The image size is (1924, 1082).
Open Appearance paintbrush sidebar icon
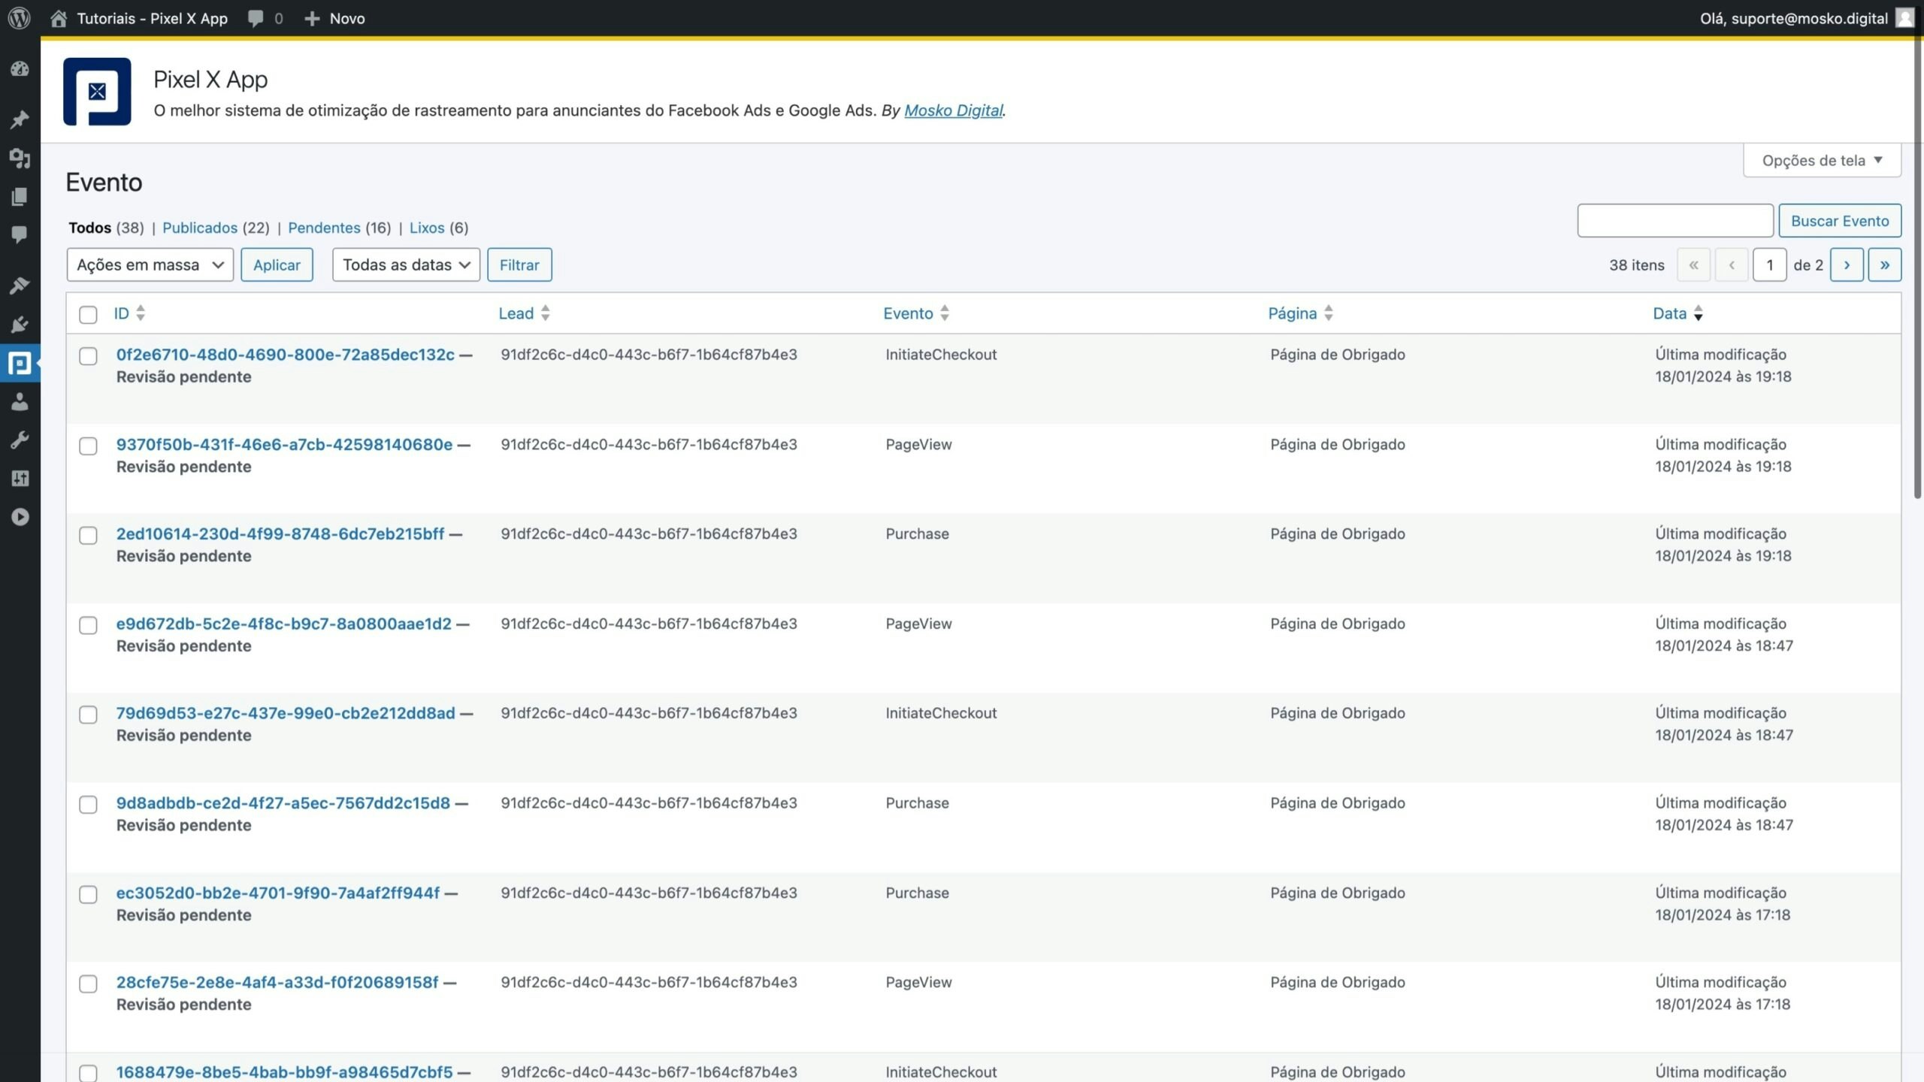pyautogui.click(x=20, y=286)
